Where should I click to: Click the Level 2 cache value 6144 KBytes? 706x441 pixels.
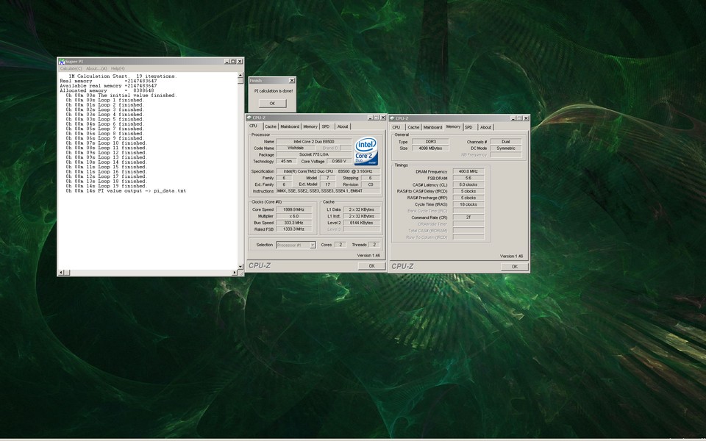click(362, 223)
